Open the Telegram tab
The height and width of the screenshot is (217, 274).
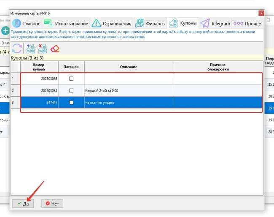[216, 23]
